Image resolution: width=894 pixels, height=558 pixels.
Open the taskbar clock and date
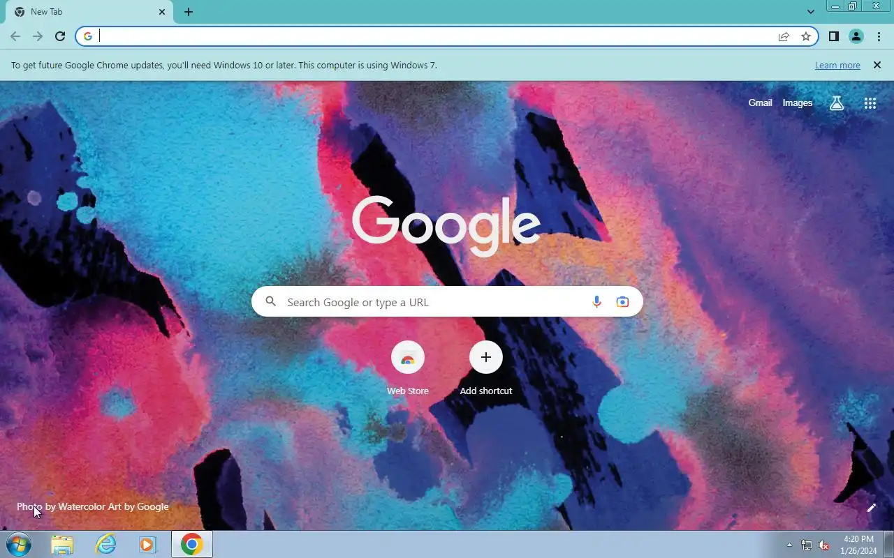point(859,545)
